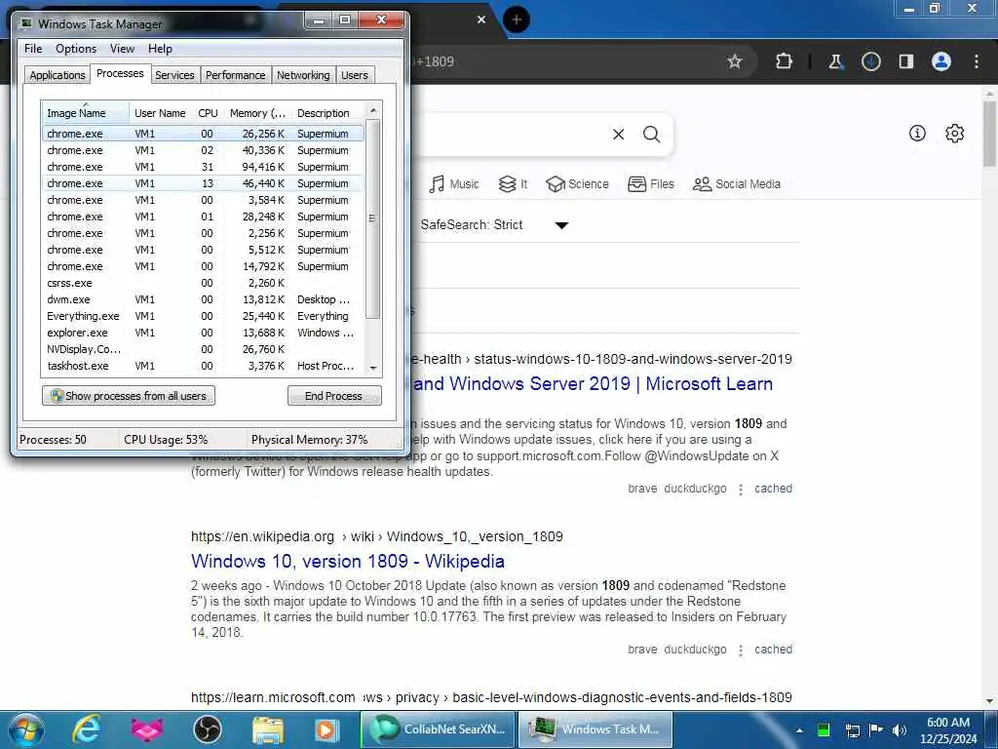The height and width of the screenshot is (749, 998).
Task: Switch to the Users tab
Action: point(355,75)
